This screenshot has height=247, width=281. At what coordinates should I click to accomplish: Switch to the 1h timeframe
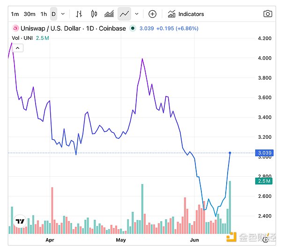pos(44,14)
